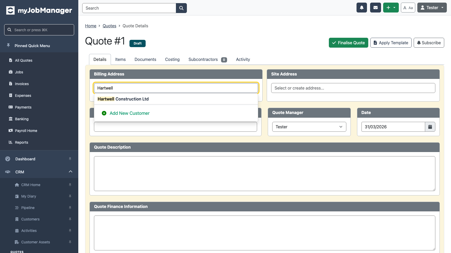This screenshot has height=253, width=451.
Task: Click the green plus icon for new customer
Action: [104, 113]
